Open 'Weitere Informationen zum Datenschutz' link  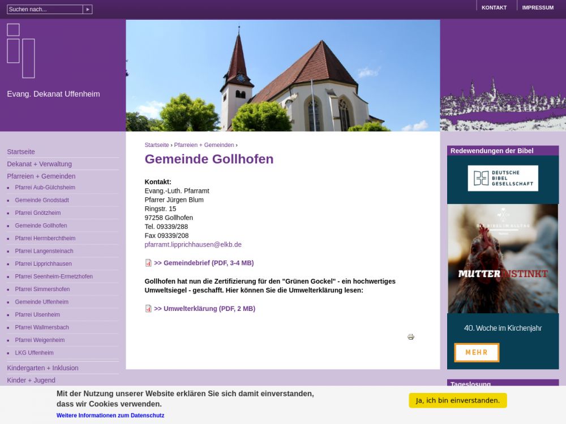coord(110,416)
